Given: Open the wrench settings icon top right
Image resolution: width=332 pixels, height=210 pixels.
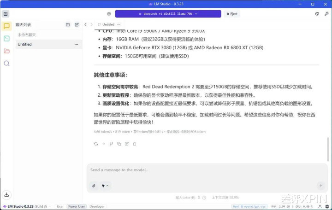Looking at the screenshot, I should [326, 14].
